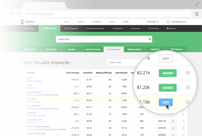Click the fullscreen expand arrows icon

pyautogui.click(x=197, y=4)
